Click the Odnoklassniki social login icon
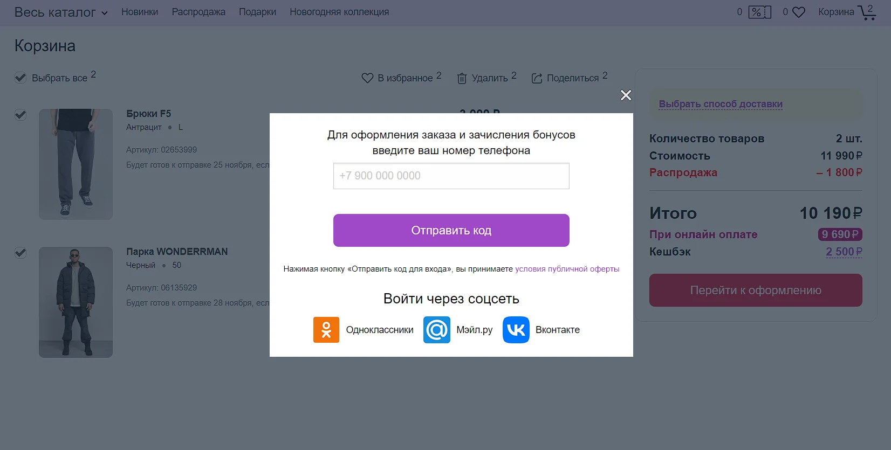The image size is (891, 450). pos(326,330)
